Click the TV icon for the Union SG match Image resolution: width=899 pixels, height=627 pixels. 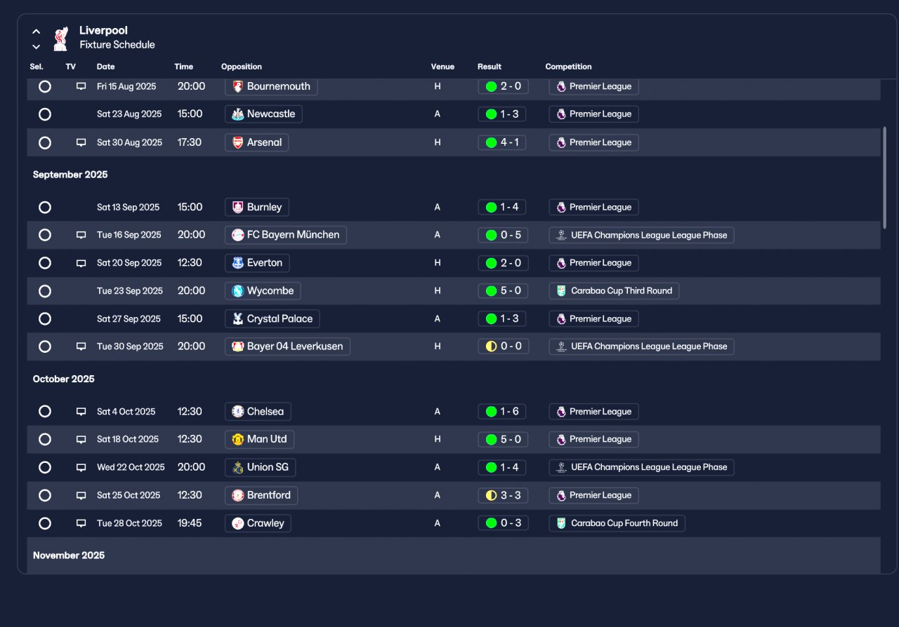[81, 467]
